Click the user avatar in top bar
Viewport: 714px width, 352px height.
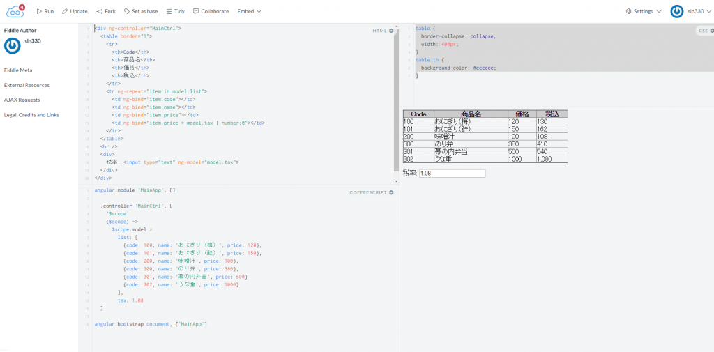[x=676, y=11]
